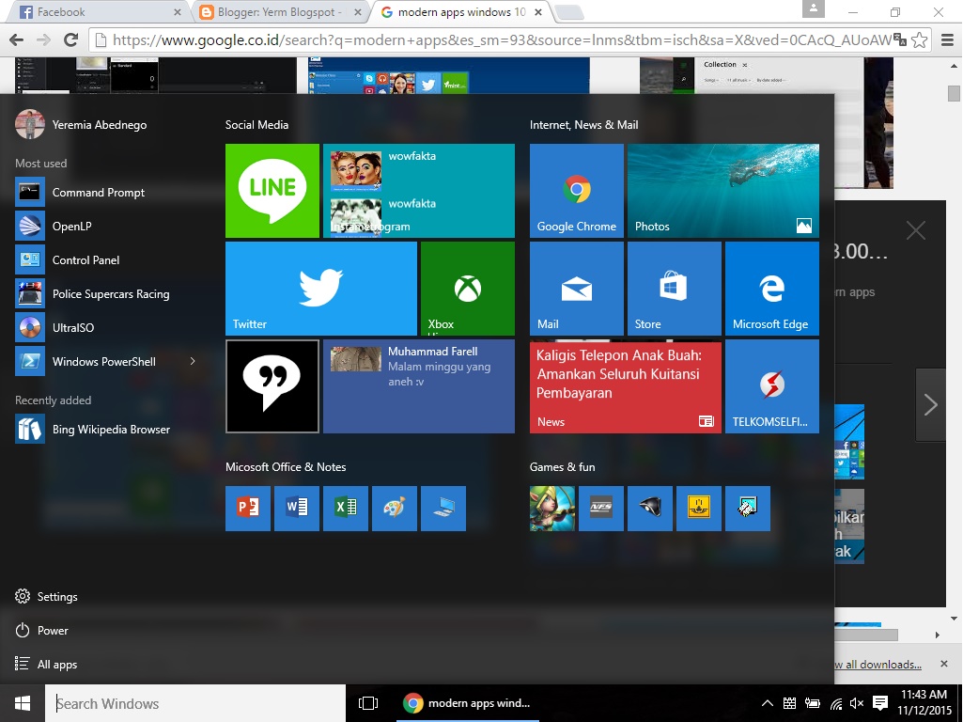Screen dimensions: 963x722
Task: Launch Microsoft Edge tile
Action: click(771, 288)
